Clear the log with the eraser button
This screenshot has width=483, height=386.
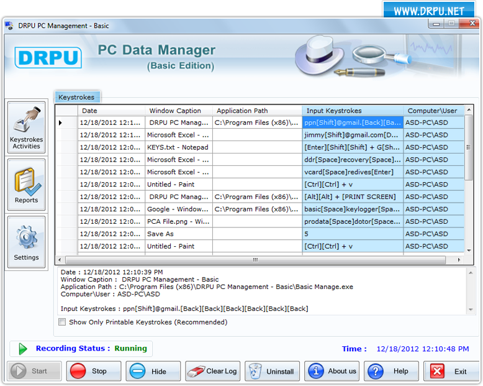212,371
